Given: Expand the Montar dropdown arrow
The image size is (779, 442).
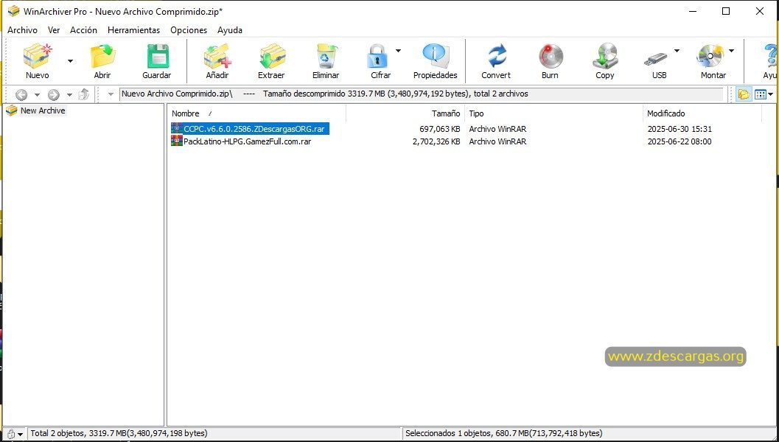Looking at the screenshot, I should point(731,51).
